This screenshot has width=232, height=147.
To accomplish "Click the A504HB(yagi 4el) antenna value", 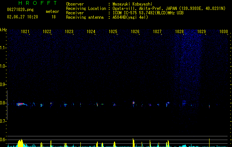I will pyautogui.click(x=130, y=17).
